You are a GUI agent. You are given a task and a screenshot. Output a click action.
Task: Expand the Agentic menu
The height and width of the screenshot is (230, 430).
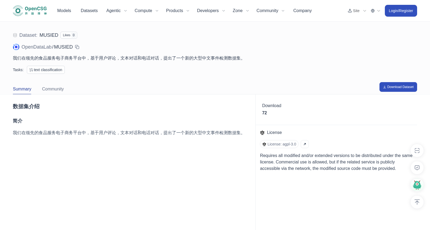pyautogui.click(x=116, y=11)
